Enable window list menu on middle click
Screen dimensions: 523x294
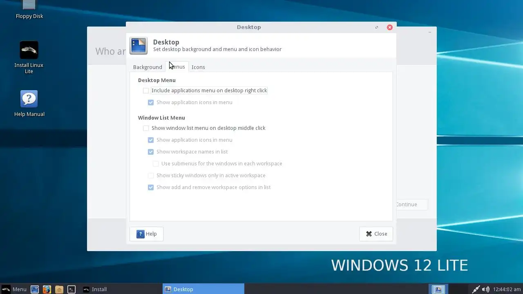[x=146, y=128]
